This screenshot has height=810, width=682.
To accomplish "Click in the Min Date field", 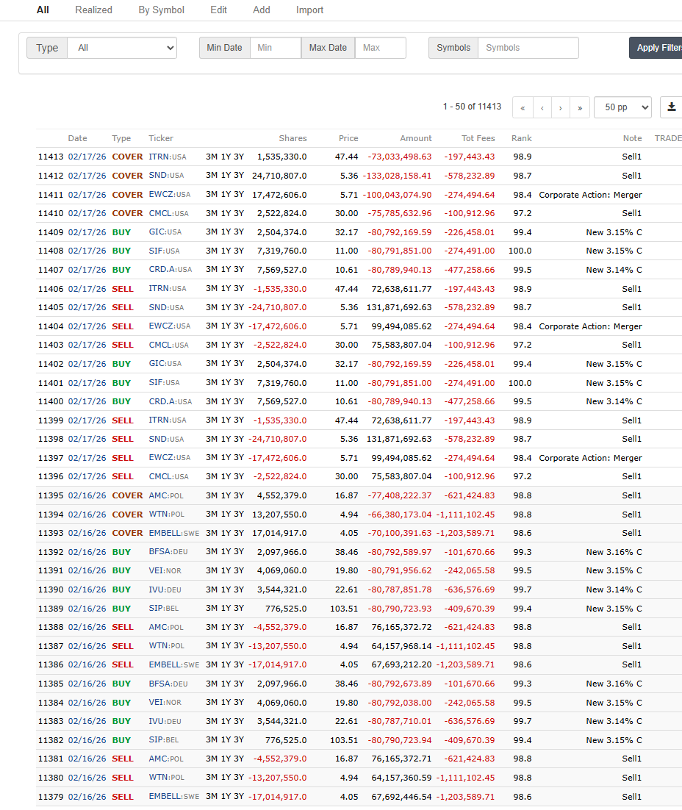I will [276, 48].
